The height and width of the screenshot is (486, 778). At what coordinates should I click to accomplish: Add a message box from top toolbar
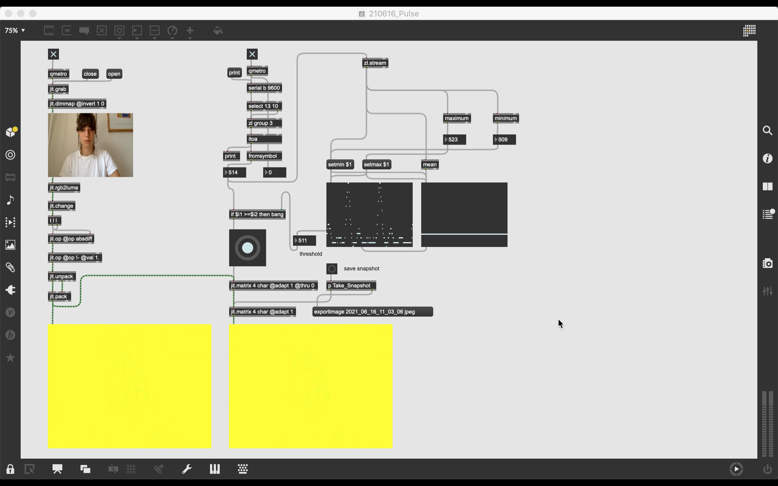[67, 31]
